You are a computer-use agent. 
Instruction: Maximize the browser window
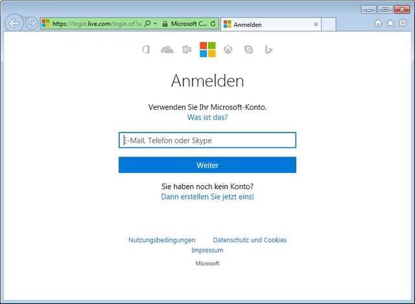(385, 10)
